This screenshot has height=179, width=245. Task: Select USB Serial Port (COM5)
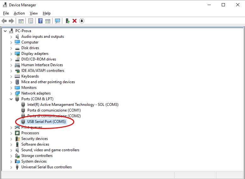[47, 122]
